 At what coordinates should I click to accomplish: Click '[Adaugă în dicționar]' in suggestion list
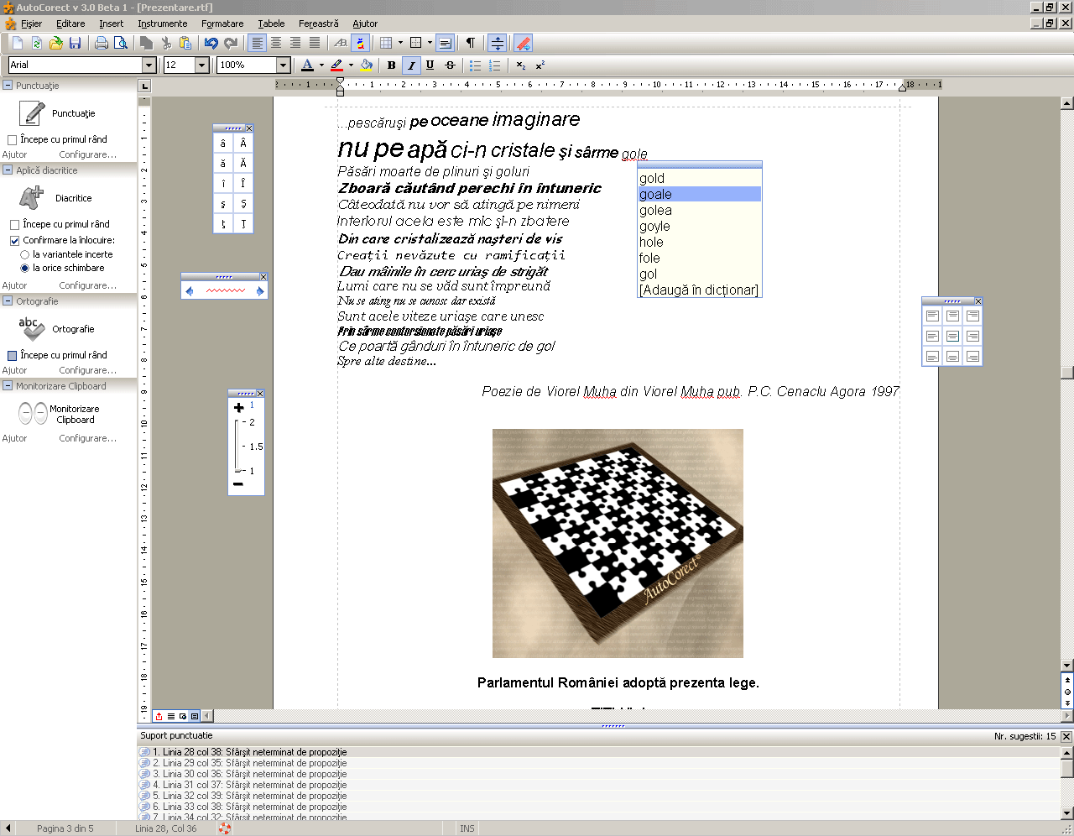coord(698,290)
